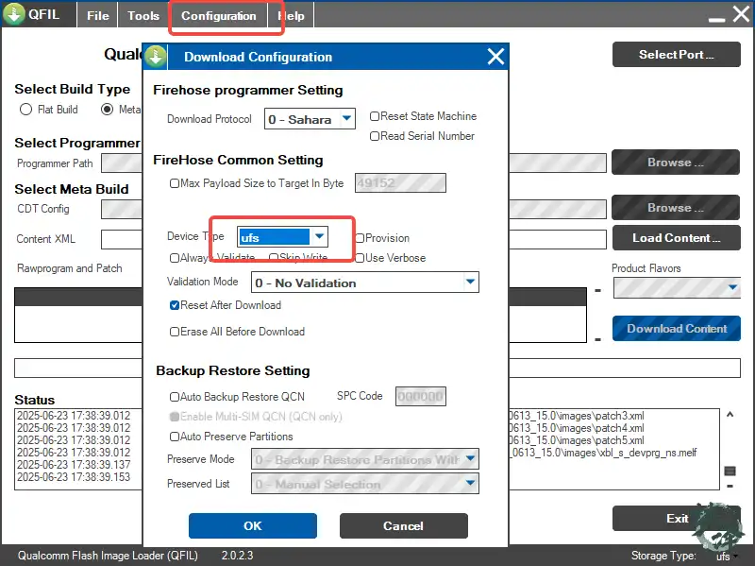
Task: Click the status log scrollbar thumb
Action: point(730,471)
